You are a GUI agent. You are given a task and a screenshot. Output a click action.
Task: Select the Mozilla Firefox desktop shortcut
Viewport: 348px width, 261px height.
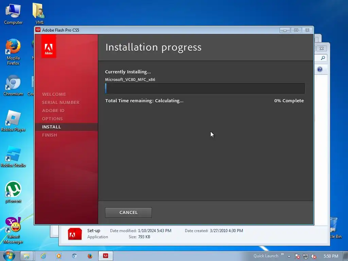[13, 52]
